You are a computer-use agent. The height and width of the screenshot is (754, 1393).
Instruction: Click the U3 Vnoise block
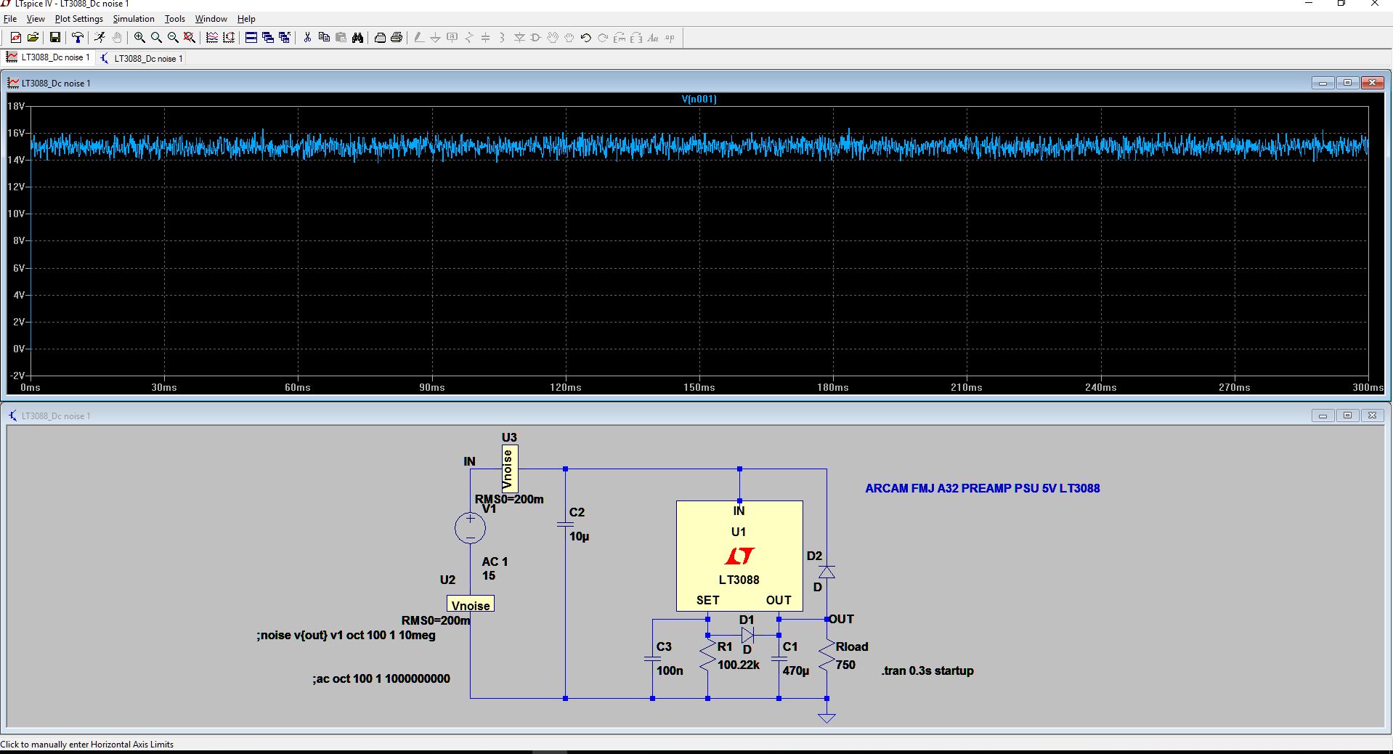click(510, 469)
